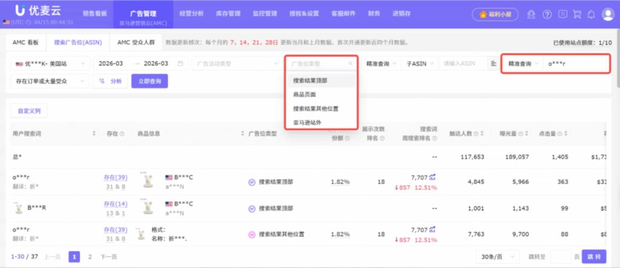Open the 客服邮件 top menu
620x268 pixels.
point(343,13)
